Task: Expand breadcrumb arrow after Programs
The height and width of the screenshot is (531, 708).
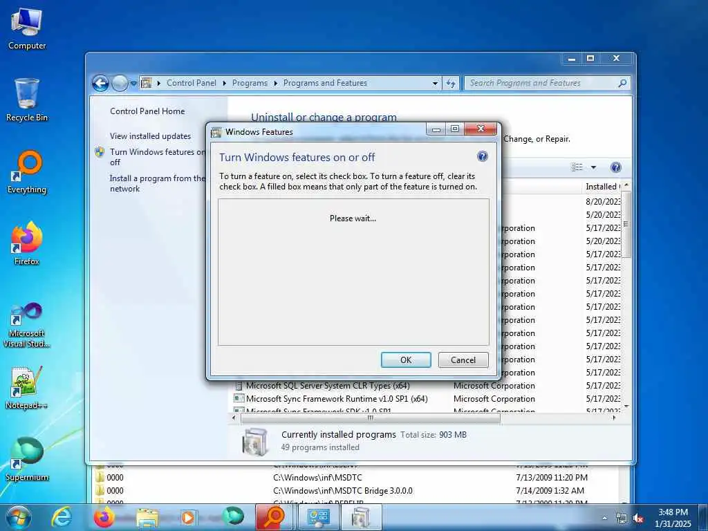Action: point(275,83)
